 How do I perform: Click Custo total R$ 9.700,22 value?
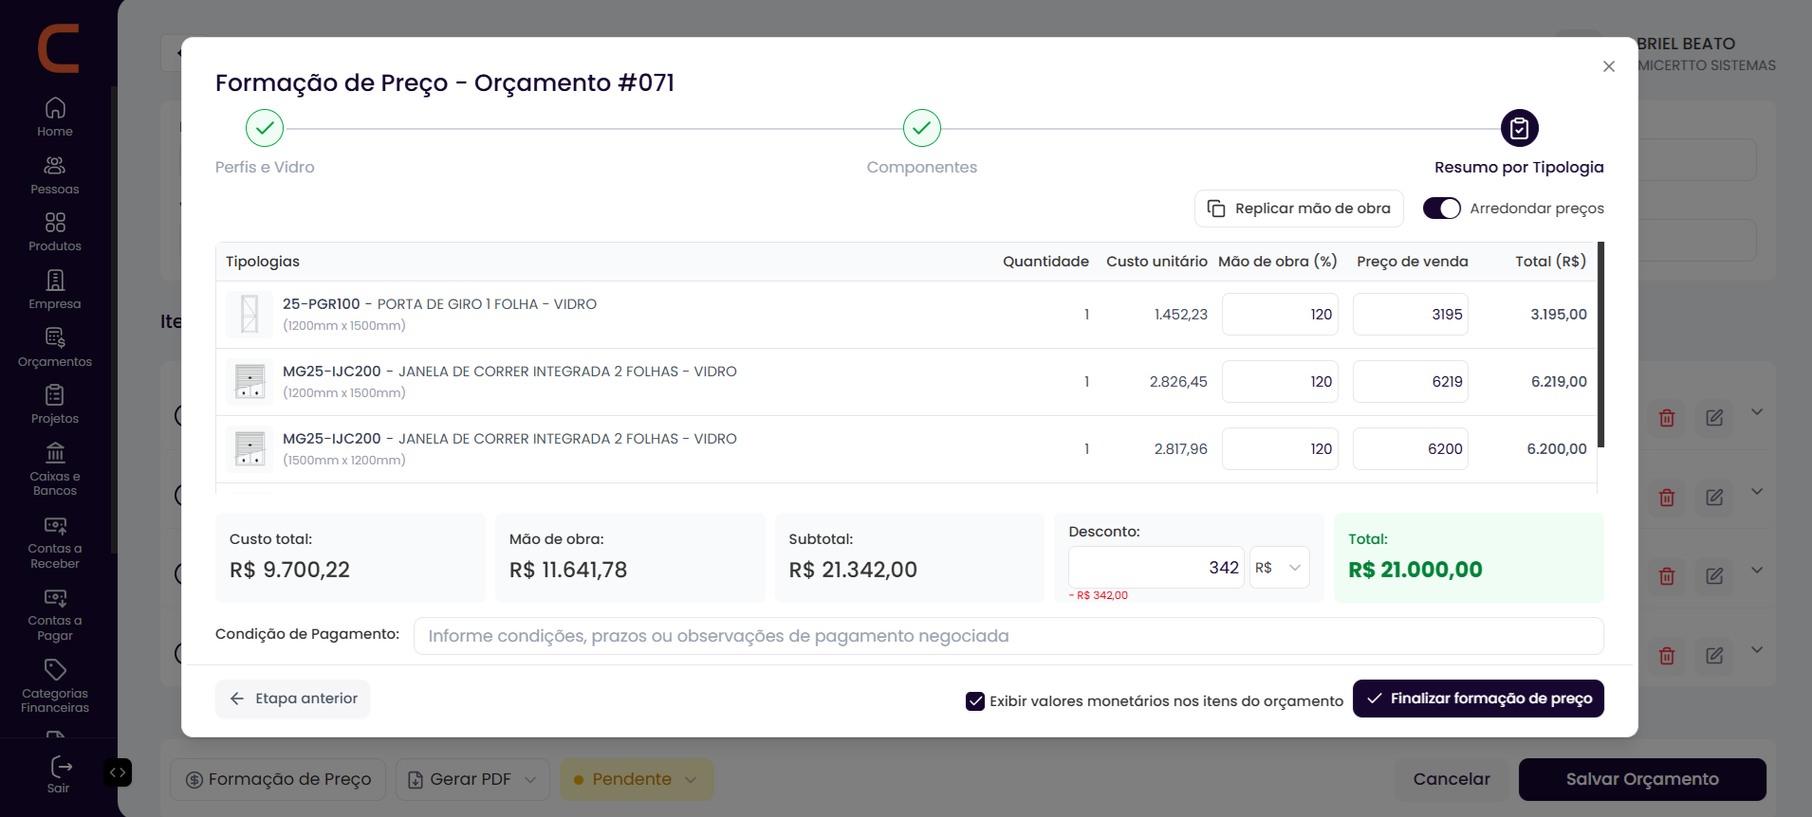pyautogui.click(x=289, y=570)
